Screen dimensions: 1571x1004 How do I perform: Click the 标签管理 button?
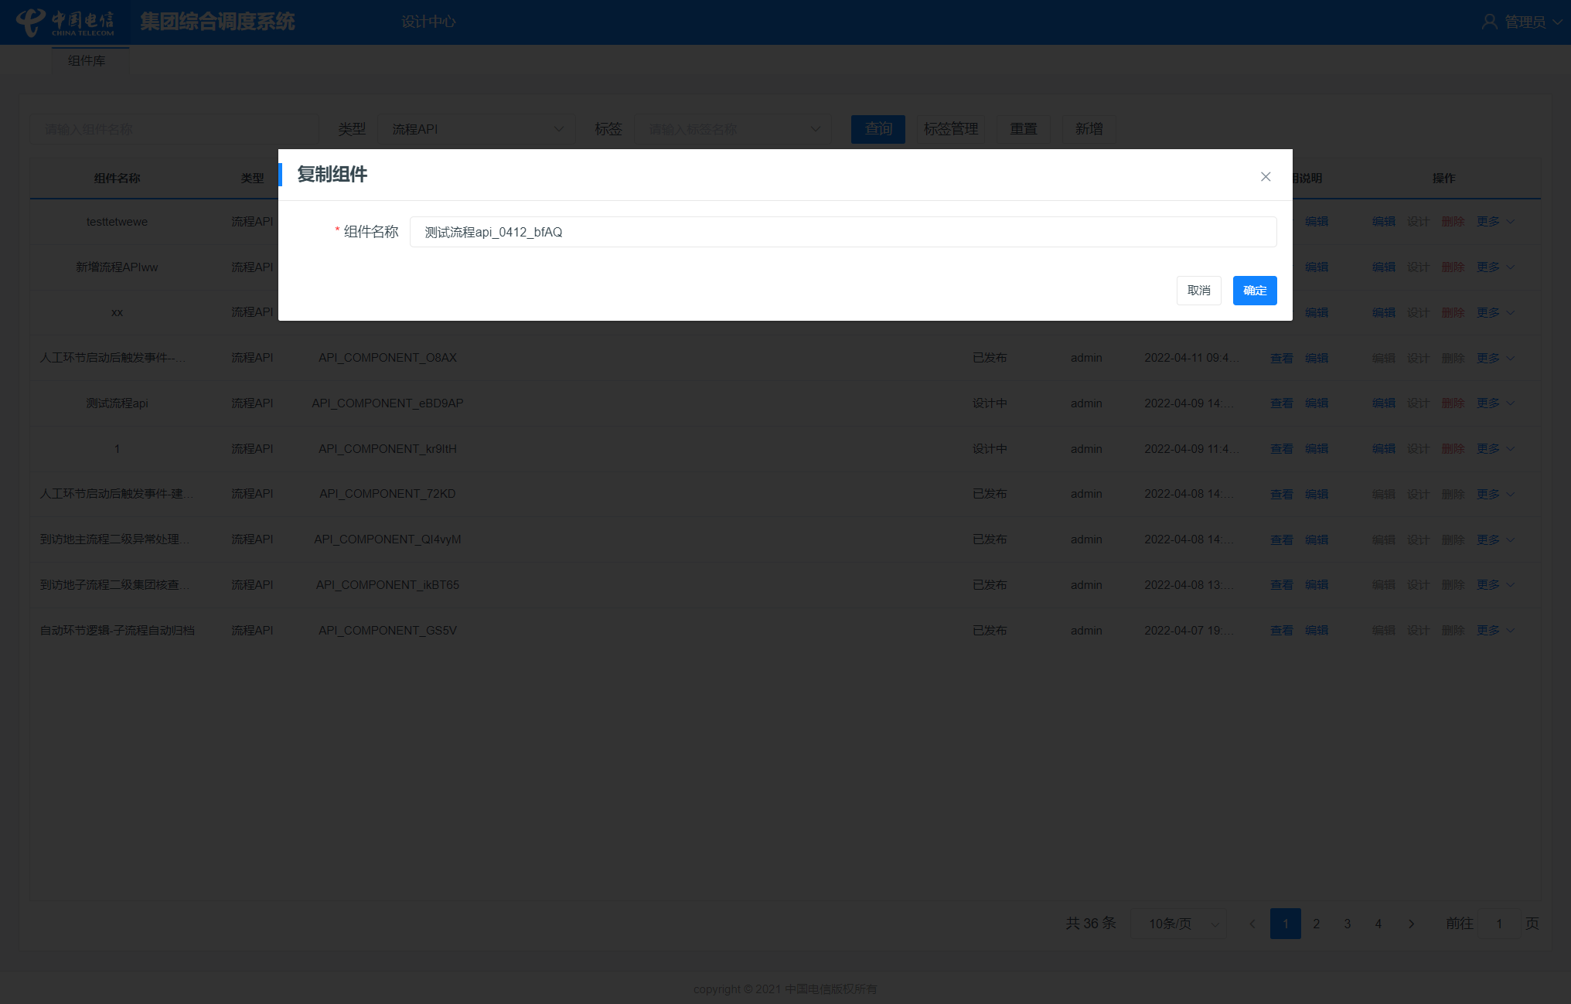click(951, 129)
